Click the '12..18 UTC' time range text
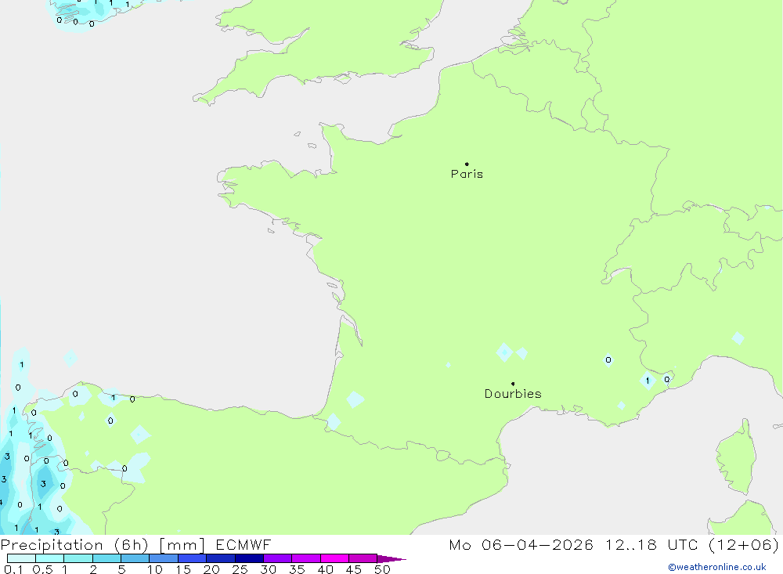 pos(651,544)
